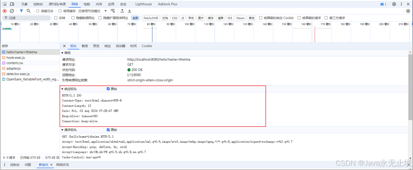Open the Adblock Plus tab
Image resolution: width=413 pixels, height=170 pixels.
pyautogui.click(x=167, y=4)
